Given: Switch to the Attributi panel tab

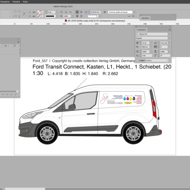Looking at the screenshot, I should tap(145, 18).
